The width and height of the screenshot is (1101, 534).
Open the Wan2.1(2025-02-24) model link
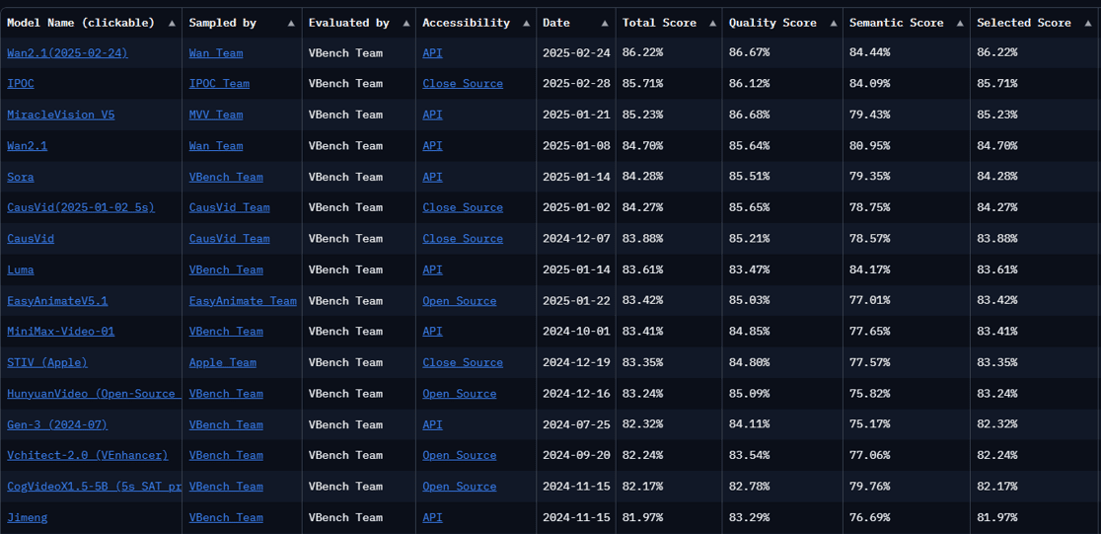[67, 52]
